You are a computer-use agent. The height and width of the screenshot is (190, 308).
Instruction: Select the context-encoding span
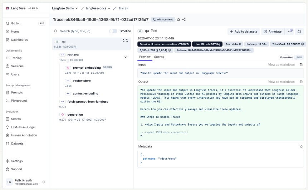[85, 93]
